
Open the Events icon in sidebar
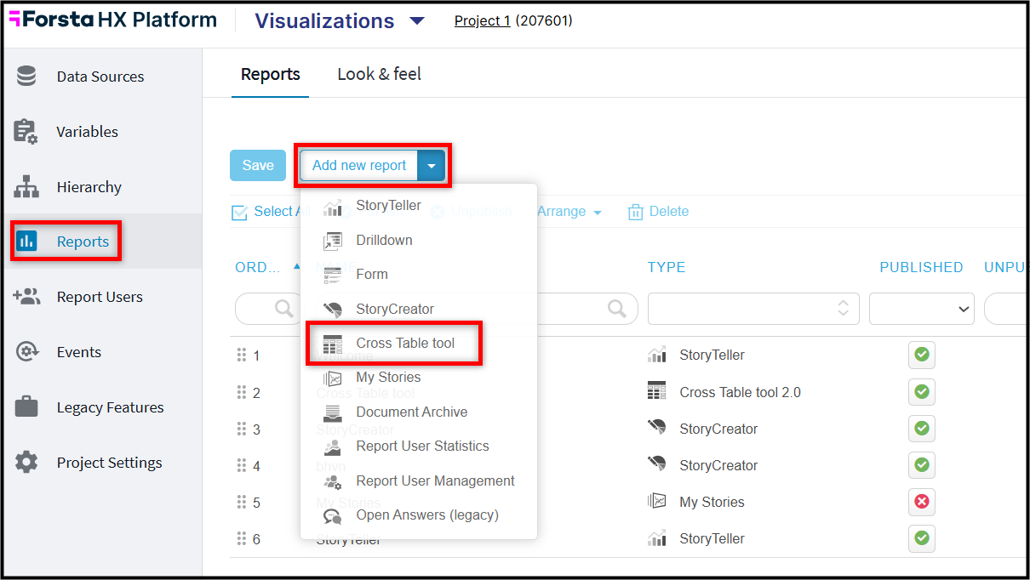click(x=26, y=352)
